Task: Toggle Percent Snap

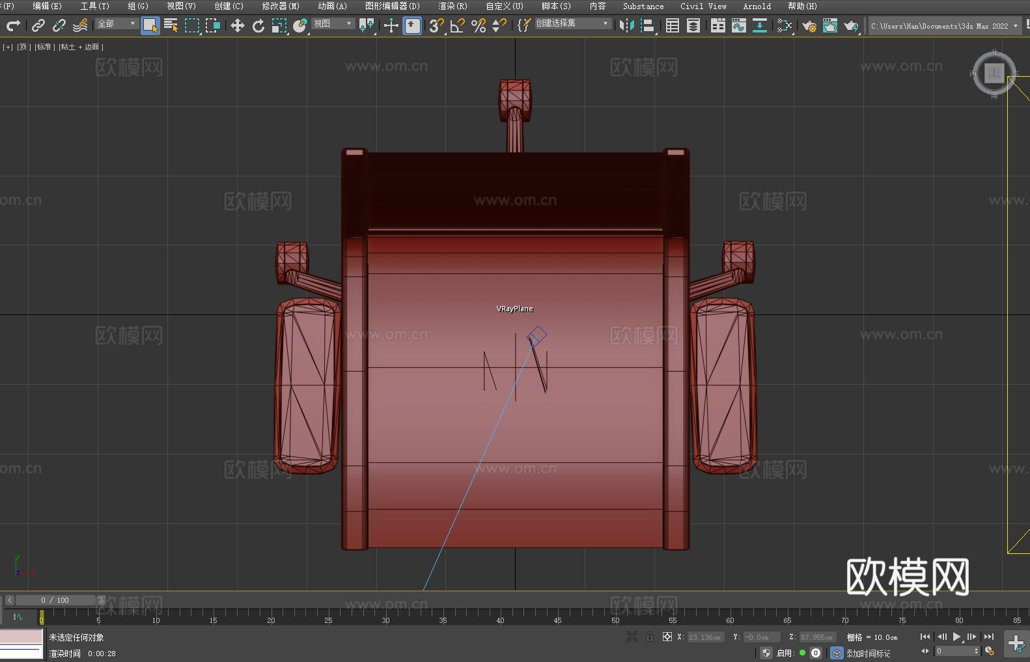Action: tap(479, 25)
